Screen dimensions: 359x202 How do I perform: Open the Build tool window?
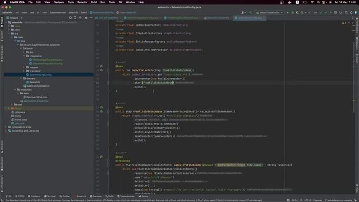pos(109,196)
